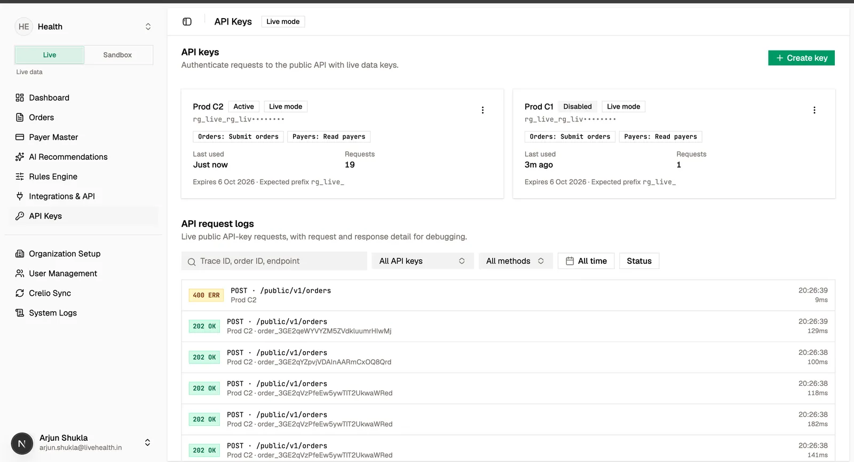The height and width of the screenshot is (462, 854).
Task: Expand the Health organization switcher
Action: click(x=148, y=27)
